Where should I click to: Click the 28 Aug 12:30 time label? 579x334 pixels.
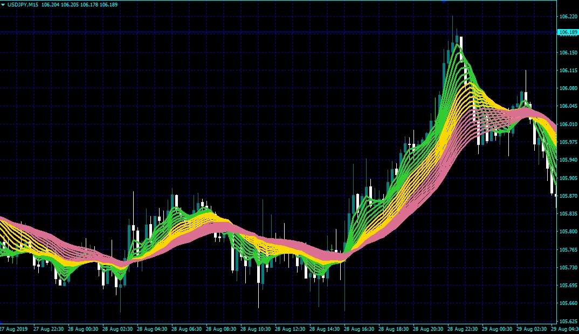coord(290,329)
